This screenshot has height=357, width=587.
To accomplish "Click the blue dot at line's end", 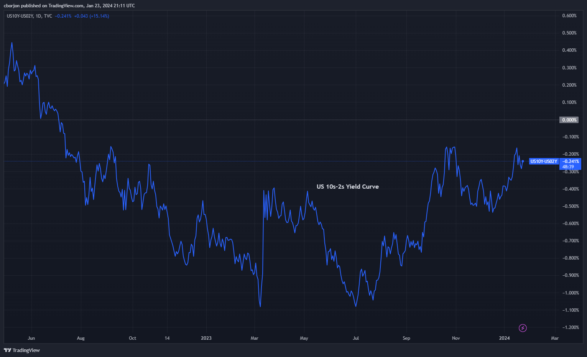I will pos(523,161).
